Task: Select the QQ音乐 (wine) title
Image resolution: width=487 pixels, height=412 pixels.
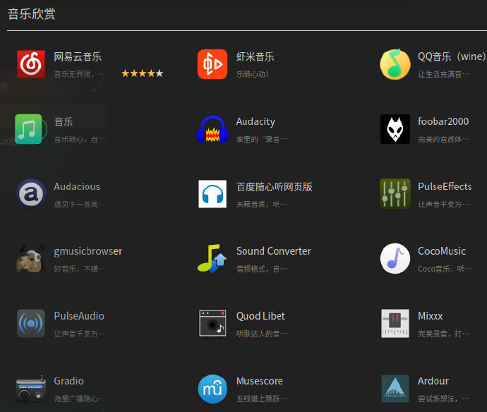Action: click(x=452, y=57)
